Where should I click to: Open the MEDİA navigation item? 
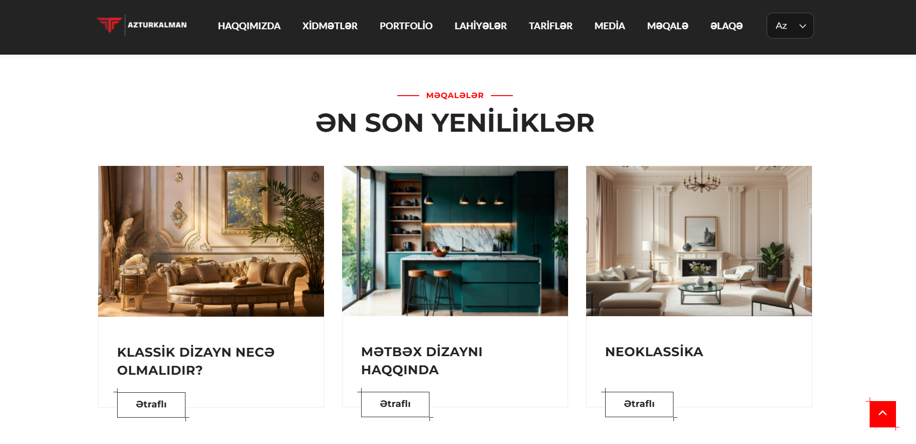coord(610,26)
